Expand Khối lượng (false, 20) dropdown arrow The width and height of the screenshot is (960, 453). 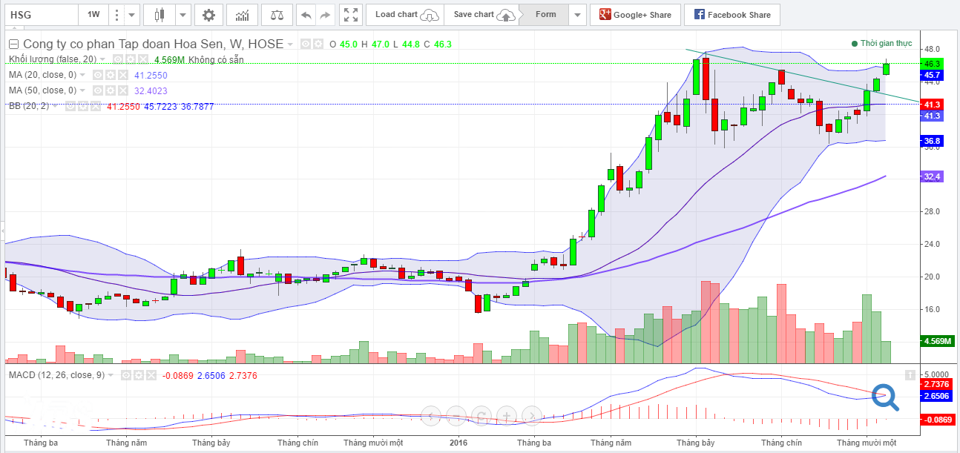click(102, 59)
